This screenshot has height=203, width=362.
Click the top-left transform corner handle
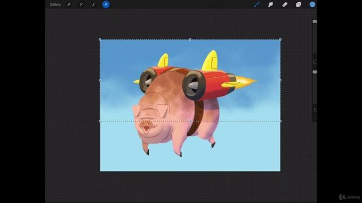click(100, 39)
